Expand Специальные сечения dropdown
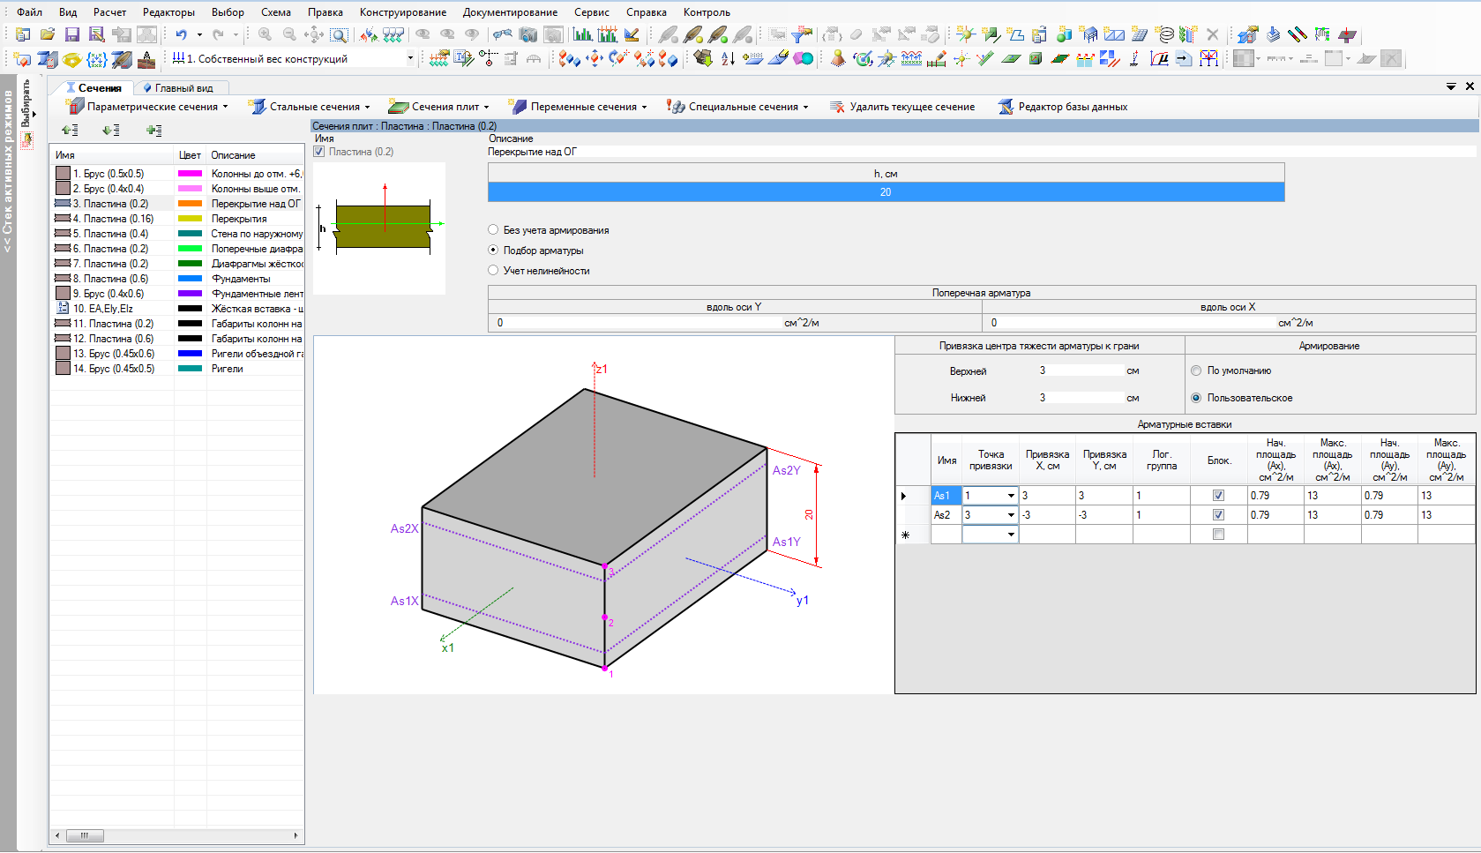 coord(805,107)
